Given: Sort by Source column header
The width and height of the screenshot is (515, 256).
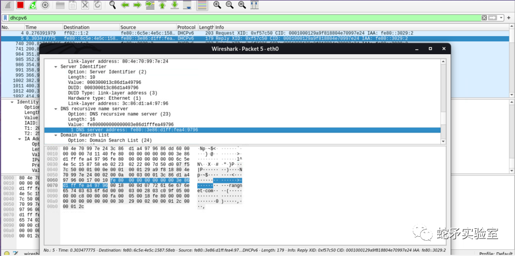Looking at the screenshot, I should point(148,27).
